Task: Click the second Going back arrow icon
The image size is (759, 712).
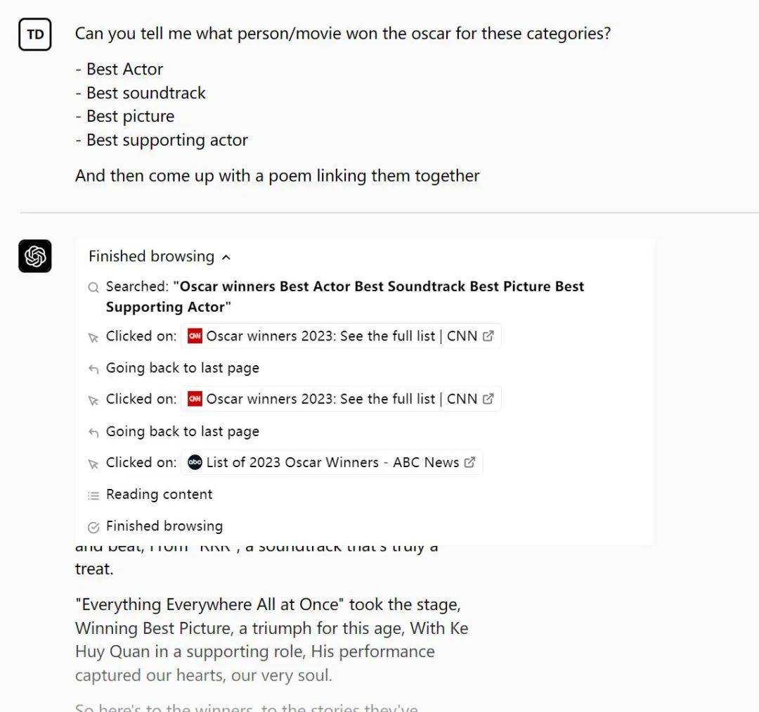Action: (93, 433)
